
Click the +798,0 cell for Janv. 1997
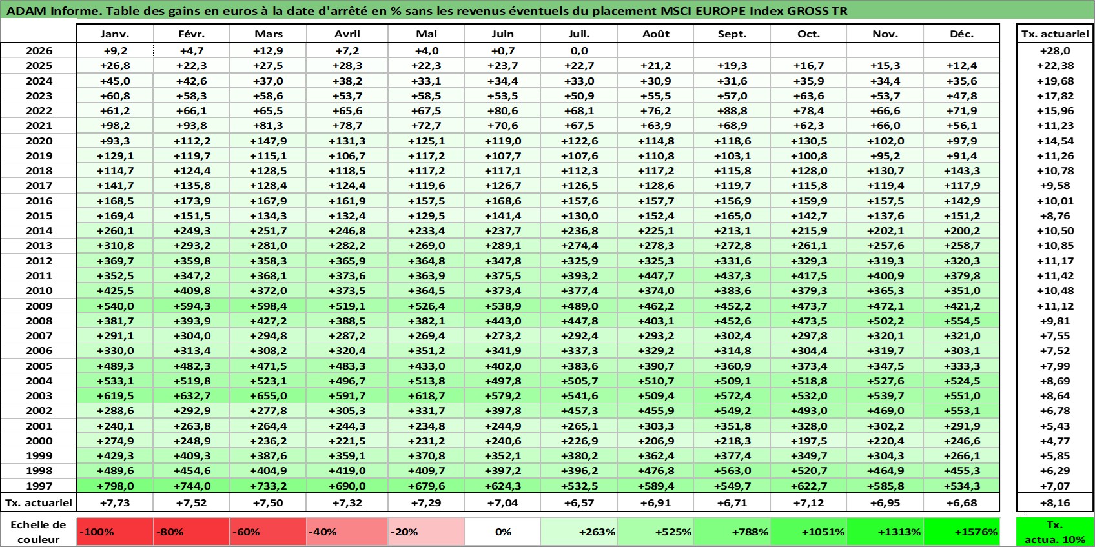pos(115,486)
